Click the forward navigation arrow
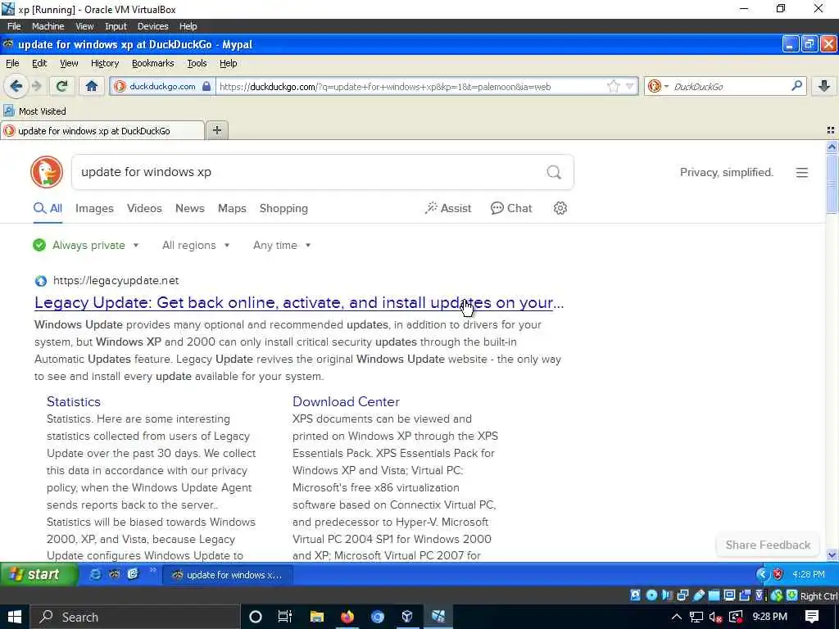This screenshot has height=629, width=839. [36, 86]
